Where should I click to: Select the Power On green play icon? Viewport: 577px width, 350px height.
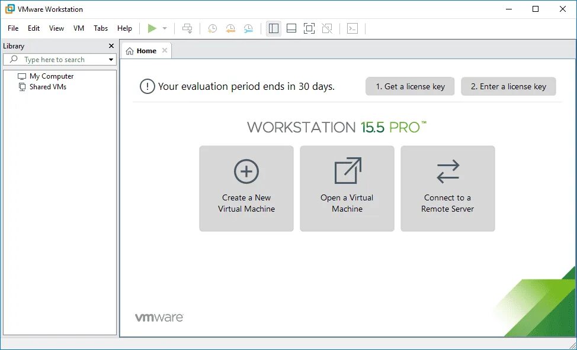(x=152, y=28)
